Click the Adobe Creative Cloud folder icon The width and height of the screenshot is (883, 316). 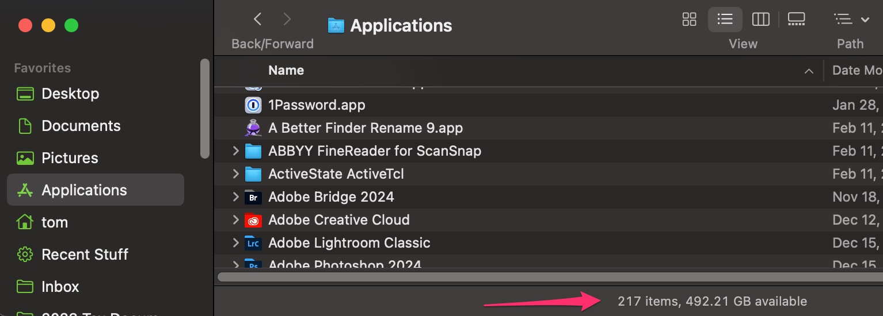pos(253,220)
